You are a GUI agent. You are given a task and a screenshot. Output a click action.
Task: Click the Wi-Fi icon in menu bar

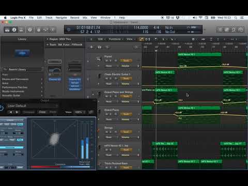(200, 18)
